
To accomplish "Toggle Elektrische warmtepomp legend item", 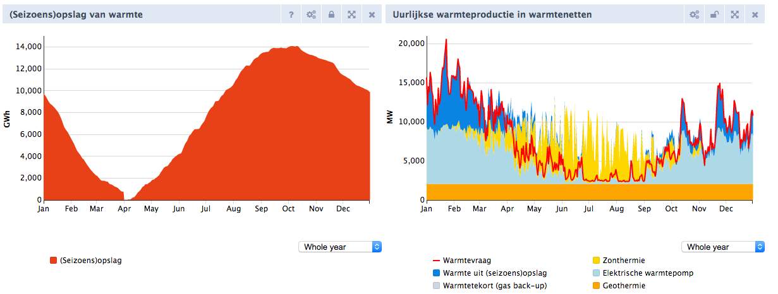I will click(x=641, y=273).
